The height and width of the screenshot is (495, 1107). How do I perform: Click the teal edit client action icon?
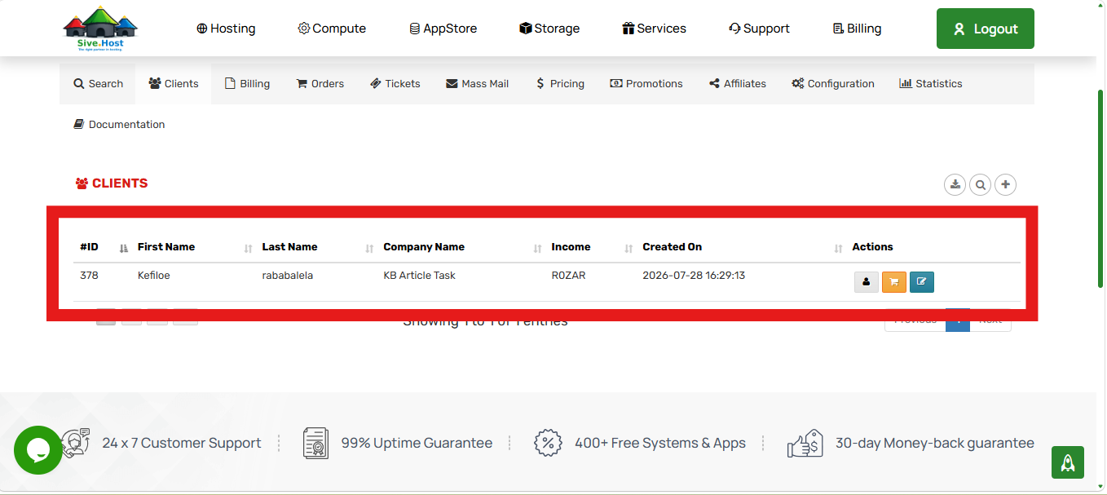(921, 282)
